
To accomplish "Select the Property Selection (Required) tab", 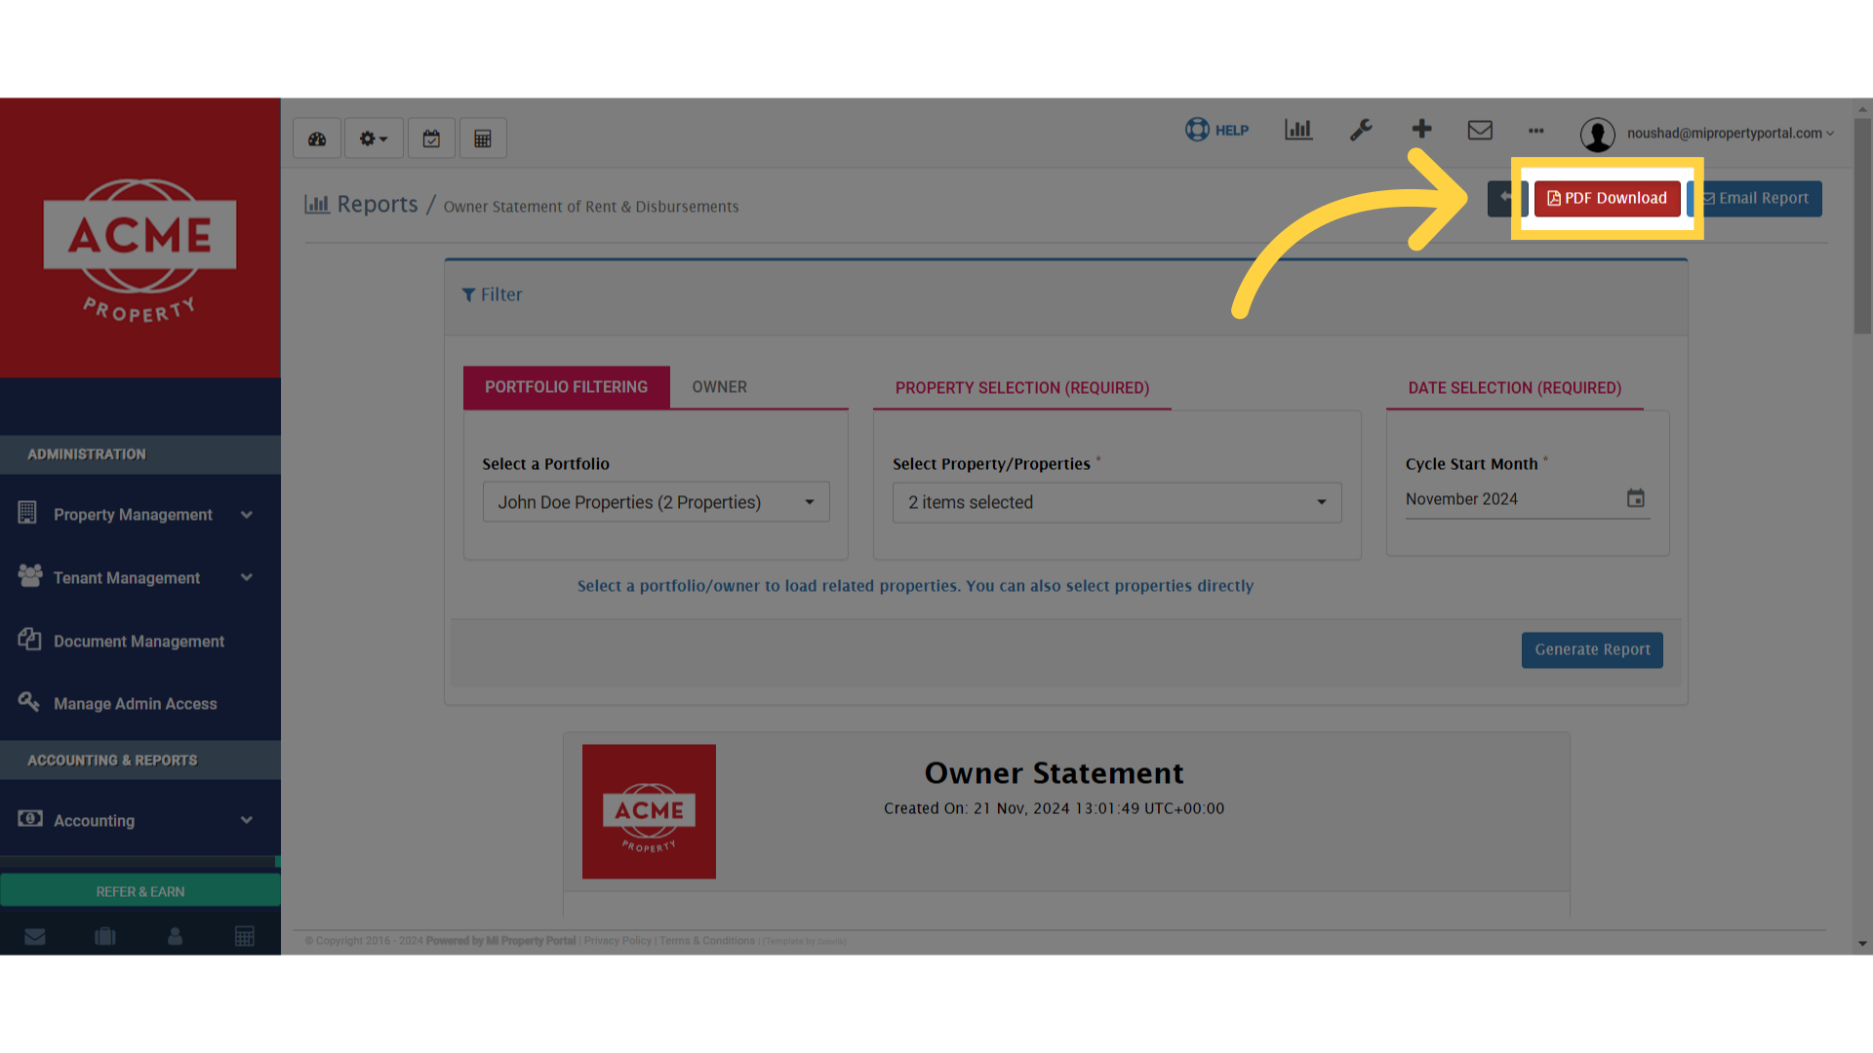I will click(1021, 388).
